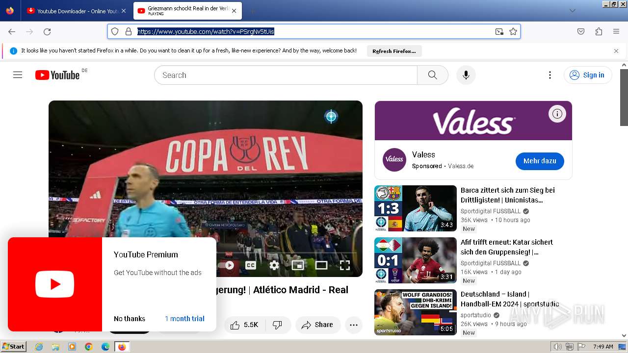The width and height of the screenshot is (628, 353).
Task: Reload the current page
Action: click(x=47, y=31)
